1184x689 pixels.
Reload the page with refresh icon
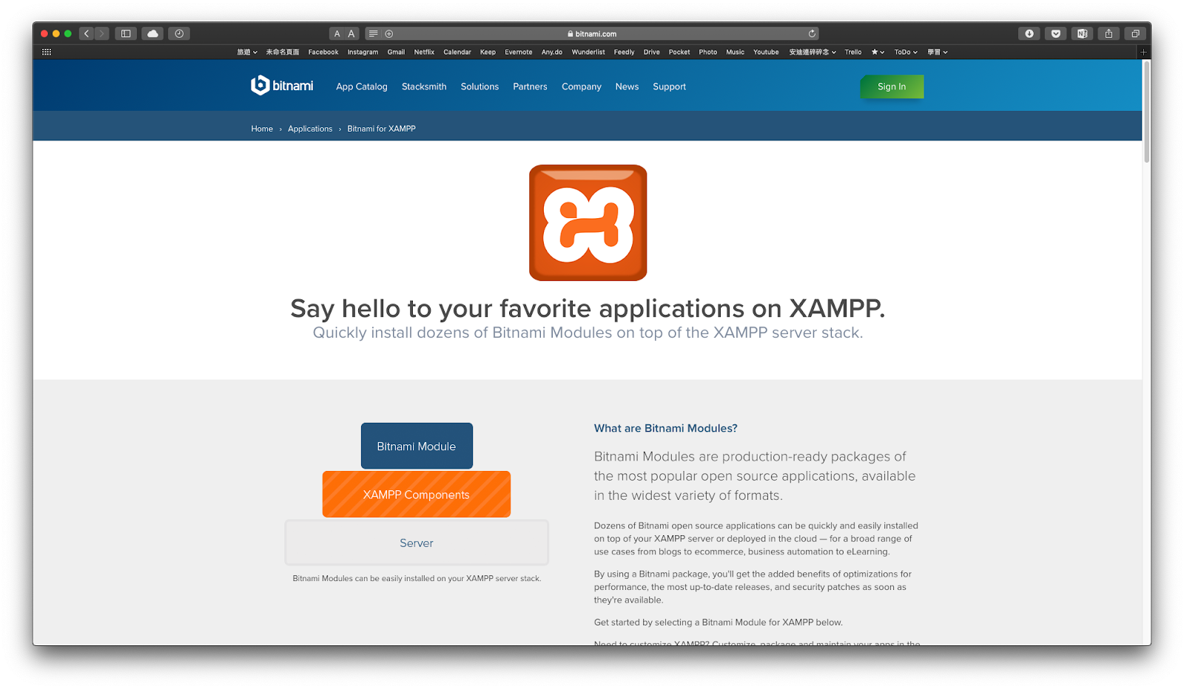coord(812,33)
